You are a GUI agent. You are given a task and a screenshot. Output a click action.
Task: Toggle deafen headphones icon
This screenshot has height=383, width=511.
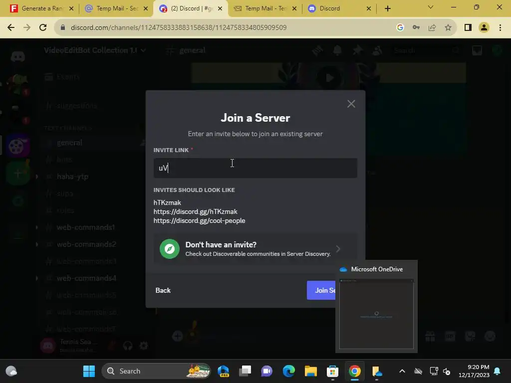[x=128, y=345]
